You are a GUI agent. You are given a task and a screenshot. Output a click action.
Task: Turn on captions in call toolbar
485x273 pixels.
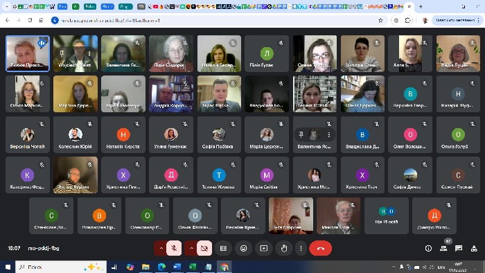click(x=223, y=248)
